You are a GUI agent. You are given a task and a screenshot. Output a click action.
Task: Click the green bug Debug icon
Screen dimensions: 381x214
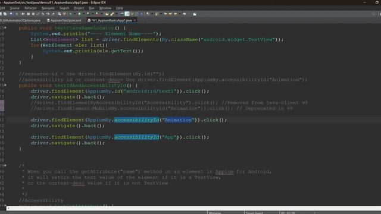(x=70, y=14)
